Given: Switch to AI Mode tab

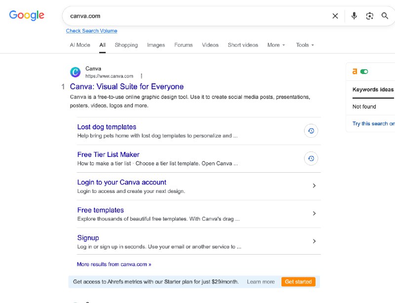Looking at the screenshot, I should pos(80,45).
